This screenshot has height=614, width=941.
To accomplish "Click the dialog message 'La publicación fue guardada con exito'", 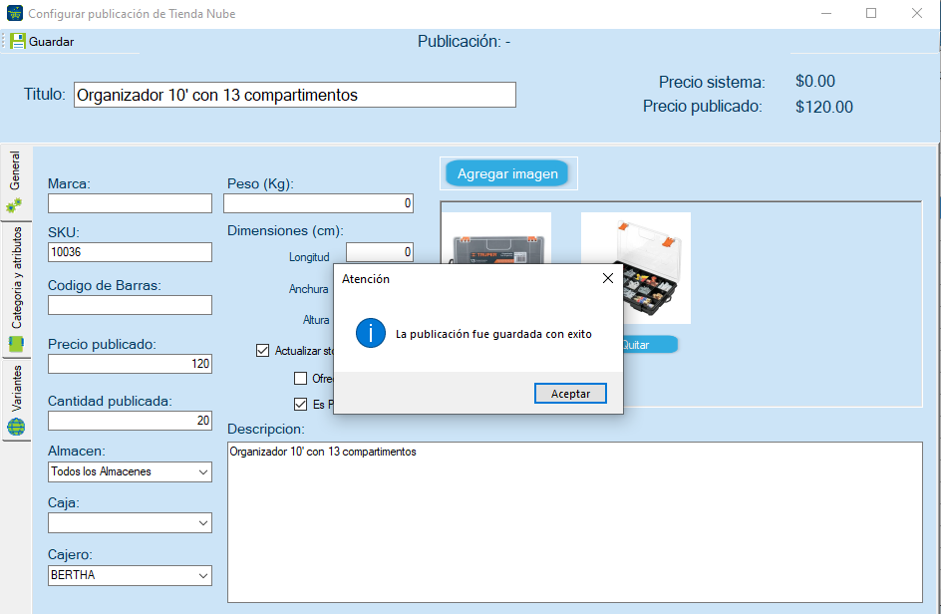I will click(493, 334).
